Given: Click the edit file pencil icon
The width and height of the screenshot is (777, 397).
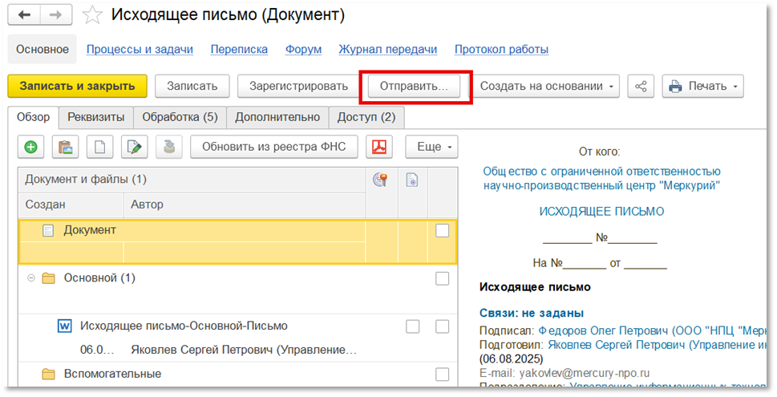Looking at the screenshot, I should click(x=134, y=147).
